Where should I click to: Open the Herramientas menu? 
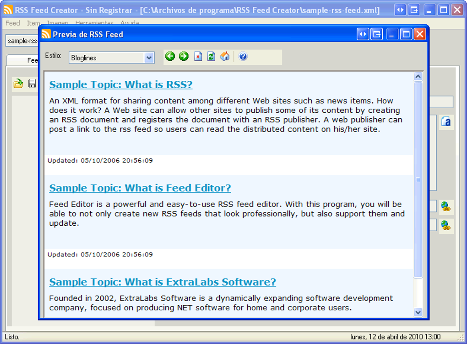coord(94,23)
